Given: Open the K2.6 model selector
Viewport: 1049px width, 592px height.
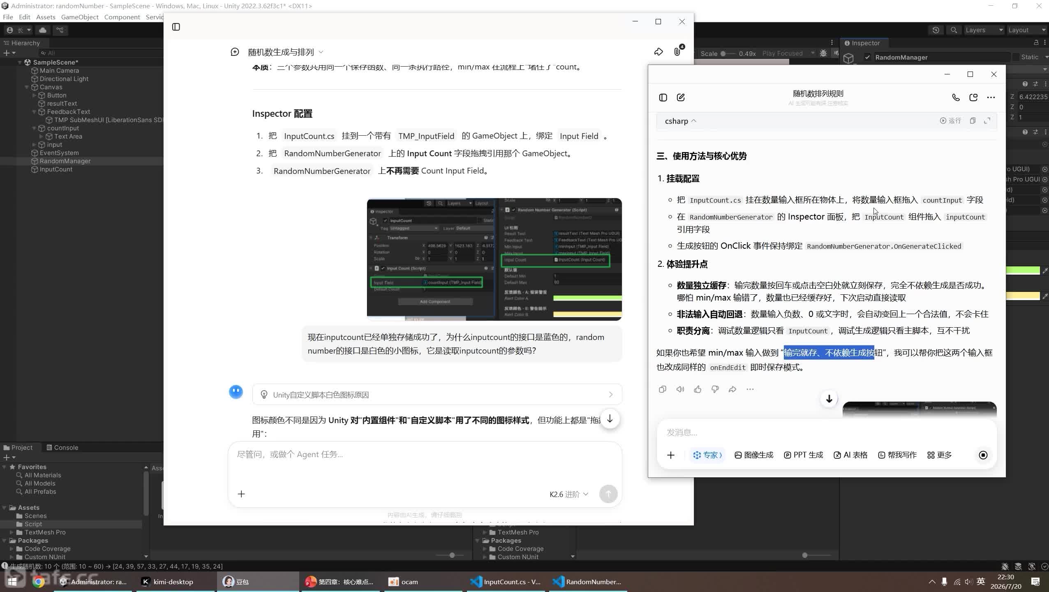Looking at the screenshot, I should [569, 494].
